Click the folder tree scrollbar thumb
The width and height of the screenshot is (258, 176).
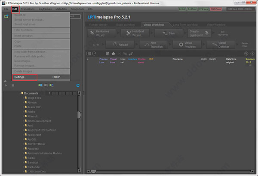click(79, 115)
